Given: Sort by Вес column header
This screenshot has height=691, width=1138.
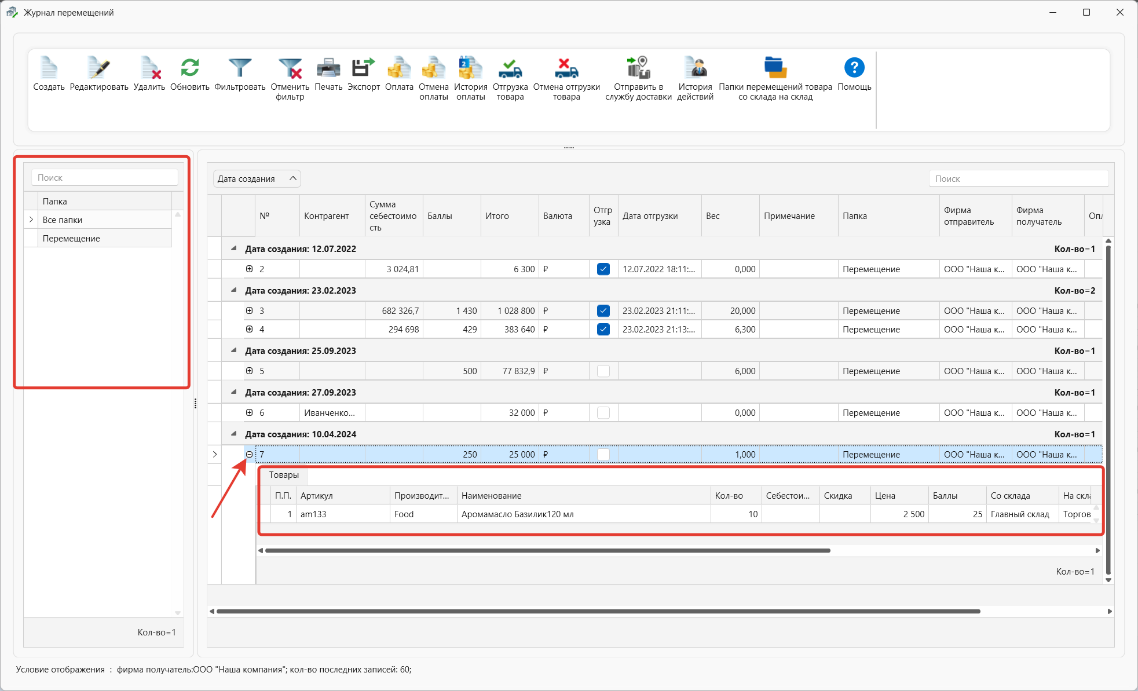Looking at the screenshot, I should click(730, 215).
